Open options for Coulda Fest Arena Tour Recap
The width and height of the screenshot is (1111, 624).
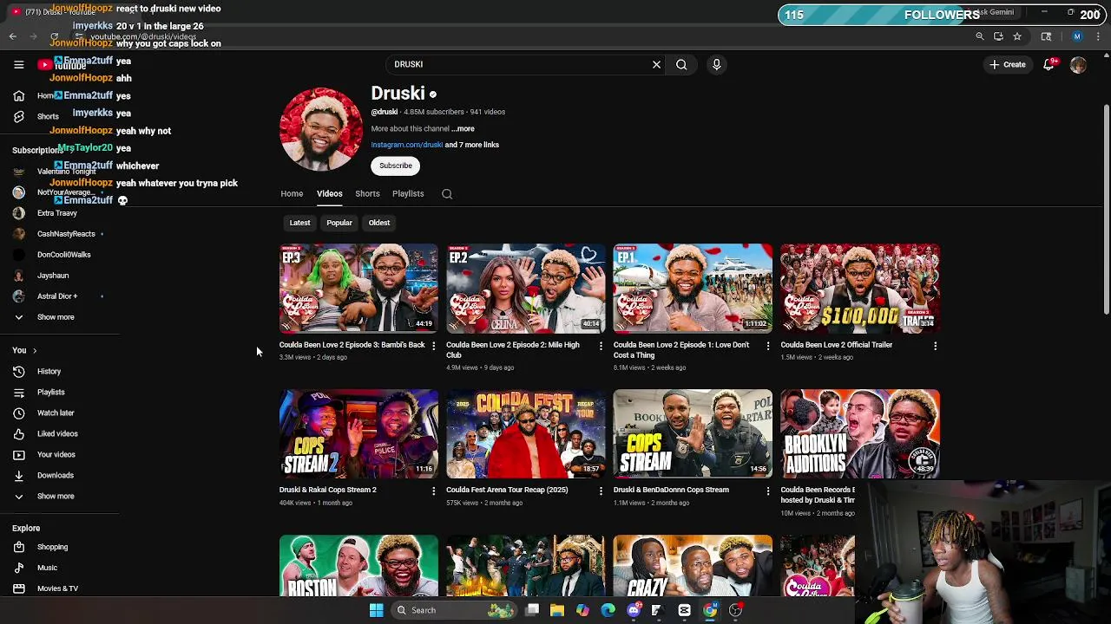click(x=601, y=491)
